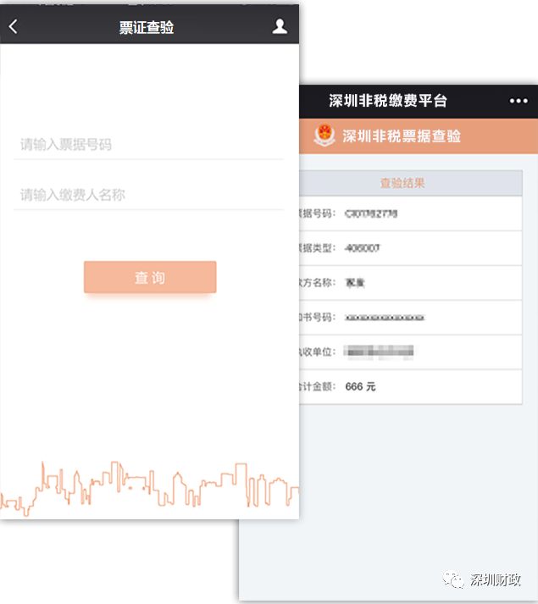
Task: Select the blurred 收单位 value
Action: [x=379, y=352]
